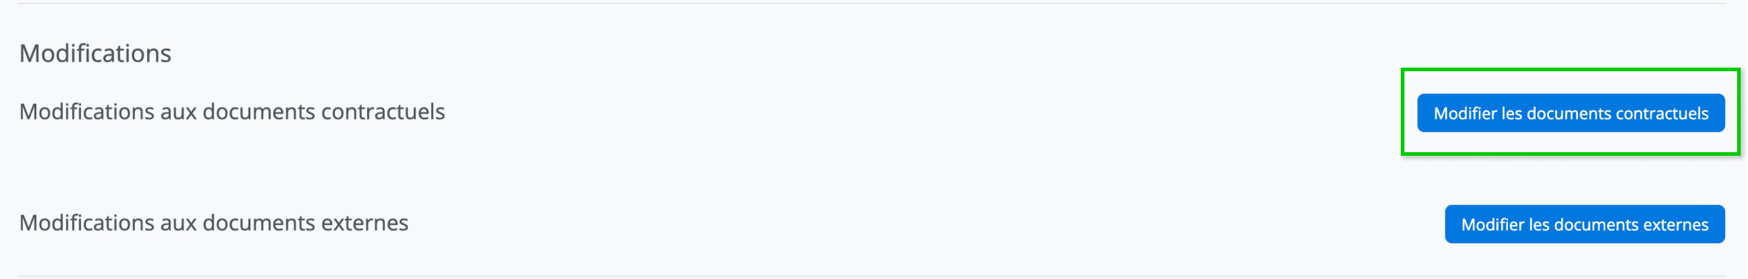The width and height of the screenshot is (1748, 279).
Task: Click the 'Modifier les documents externes' button
Action: (1584, 224)
